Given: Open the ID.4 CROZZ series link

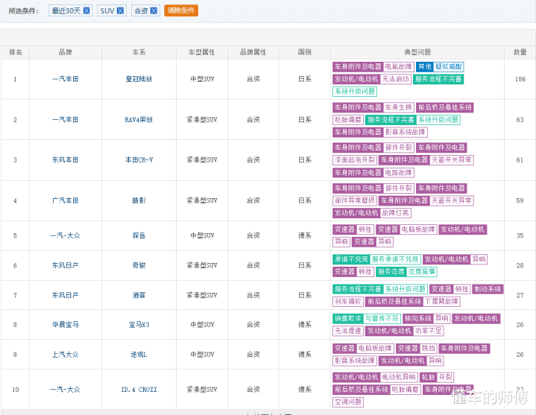Looking at the screenshot, I should coord(139,390).
